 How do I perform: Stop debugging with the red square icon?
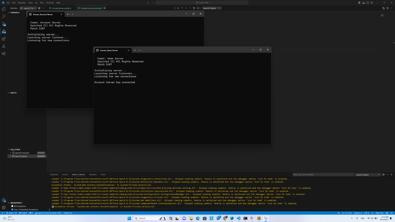[x=198, y=8]
